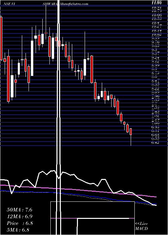
Task: Select the first tall red candle
Action: pyautogui.click(x=1, y=38)
